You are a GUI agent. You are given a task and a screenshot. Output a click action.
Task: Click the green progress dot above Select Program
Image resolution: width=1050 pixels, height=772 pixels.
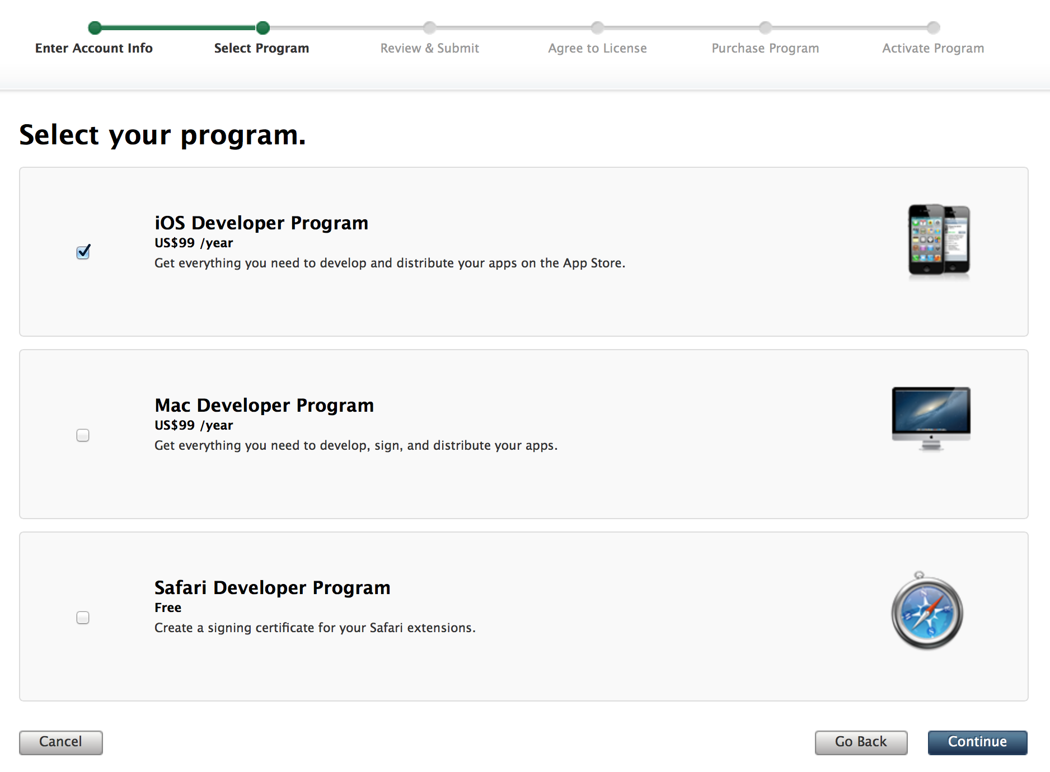263,27
